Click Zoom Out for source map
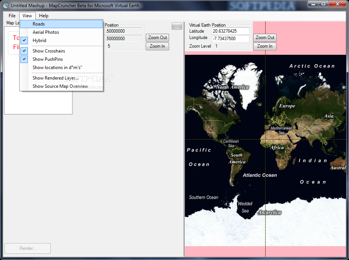Screen dimensions: 349x260 (x=157, y=38)
